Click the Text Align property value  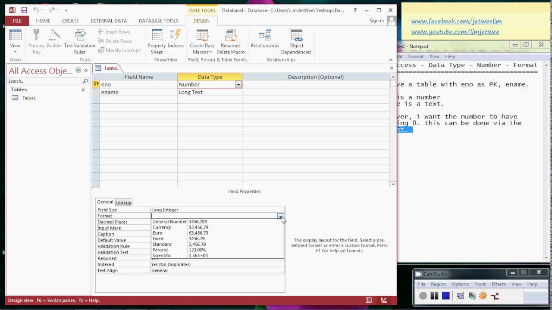(217, 270)
